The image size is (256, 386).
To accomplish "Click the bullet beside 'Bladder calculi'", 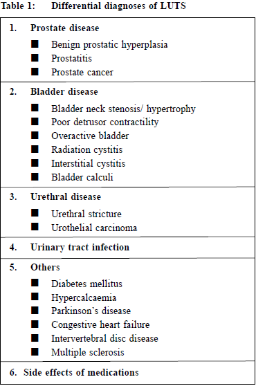I will 35,177.
